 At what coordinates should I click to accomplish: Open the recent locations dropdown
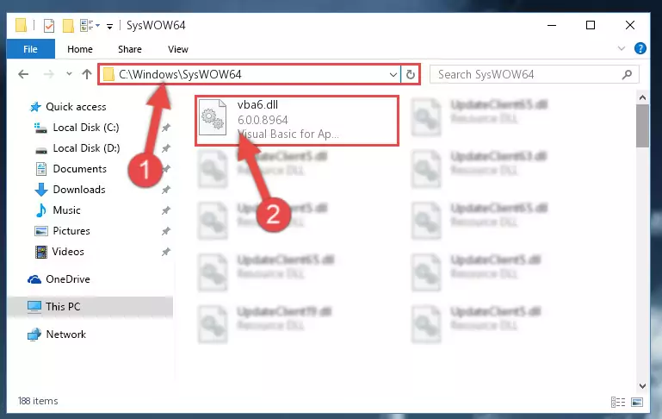(x=69, y=74)
